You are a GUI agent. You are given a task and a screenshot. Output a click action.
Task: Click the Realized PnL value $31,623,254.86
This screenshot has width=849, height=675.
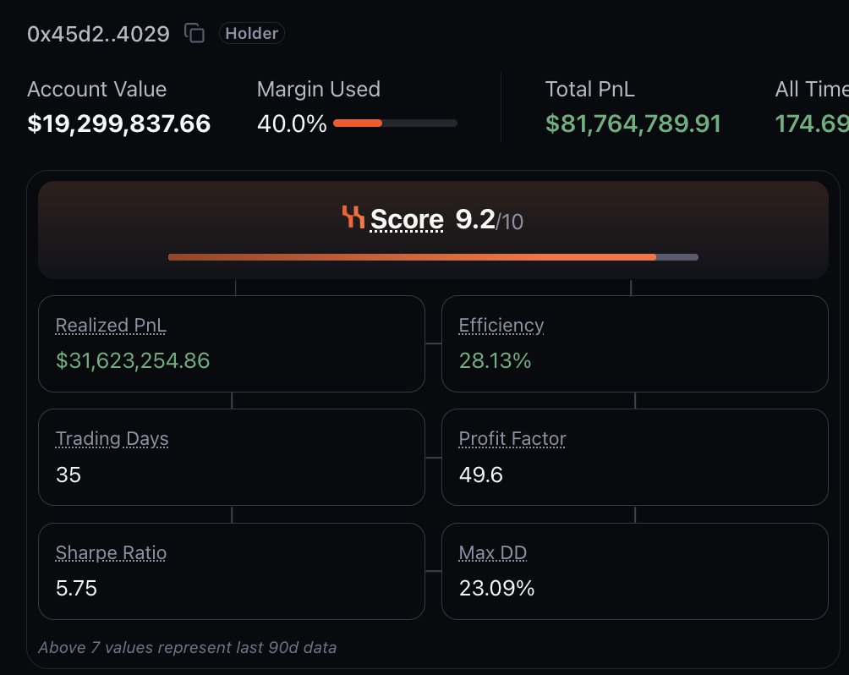(x=133, y=361)
